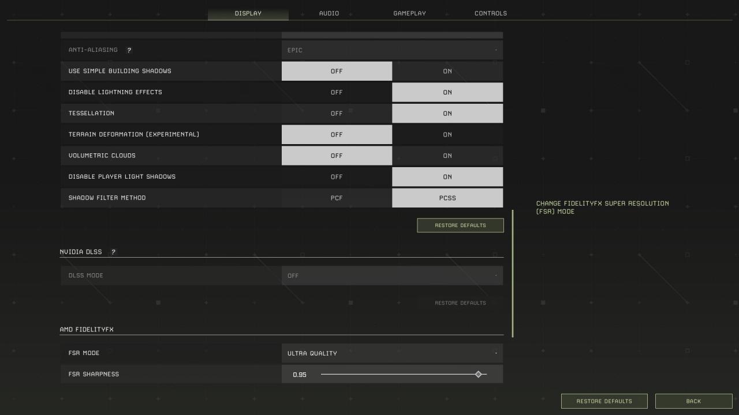Click the Shadow Filter Method label

point(107,198)
